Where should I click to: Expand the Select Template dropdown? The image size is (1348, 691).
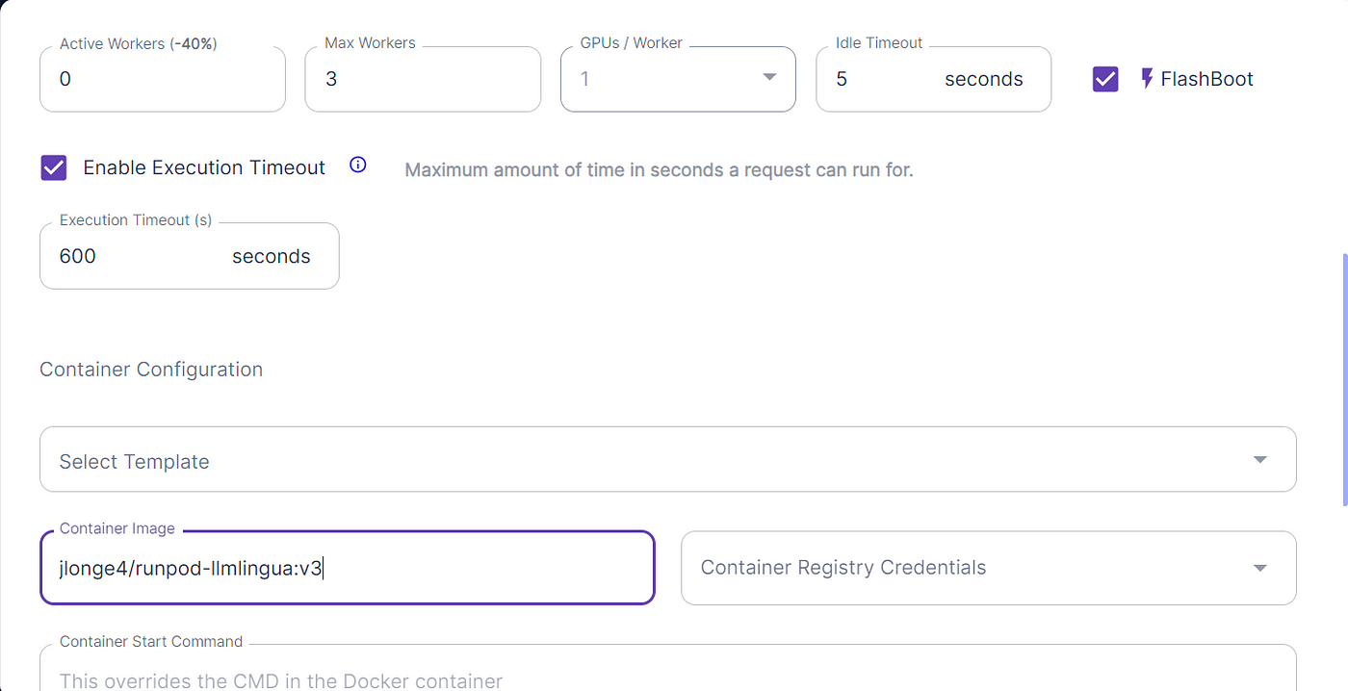click(667, 460)
